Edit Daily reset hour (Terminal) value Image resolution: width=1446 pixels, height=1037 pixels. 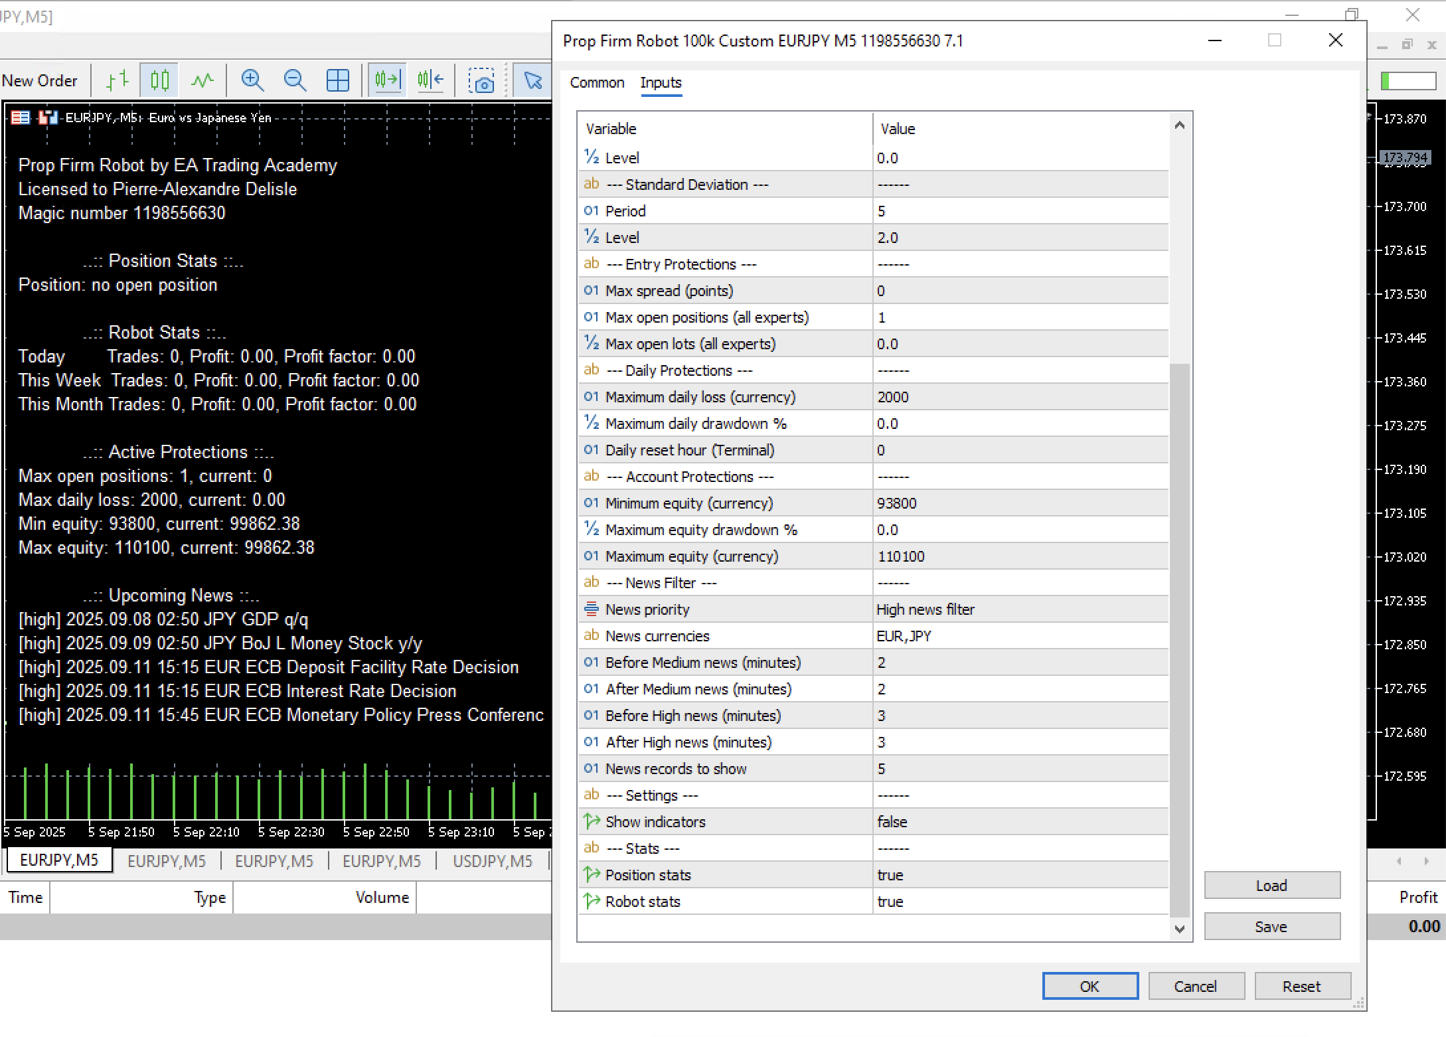(x=1020, y=450)
